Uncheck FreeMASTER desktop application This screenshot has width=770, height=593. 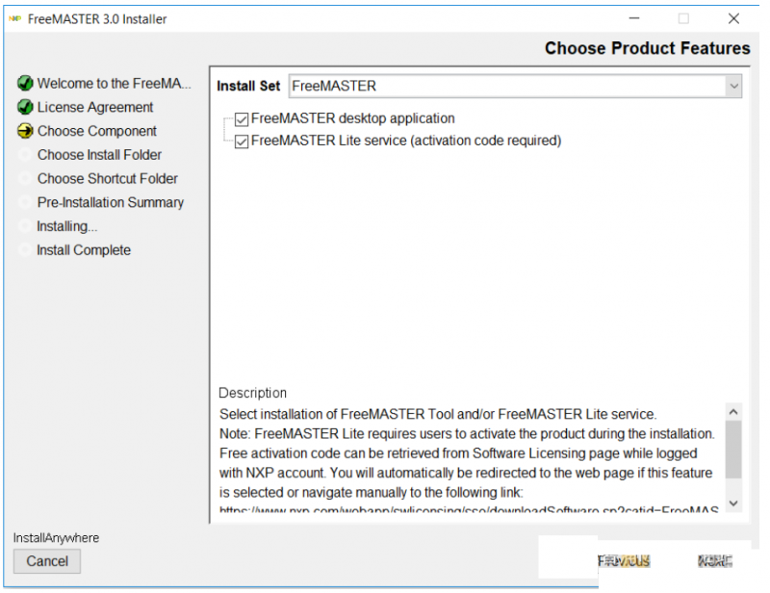[x=242, y=119]
